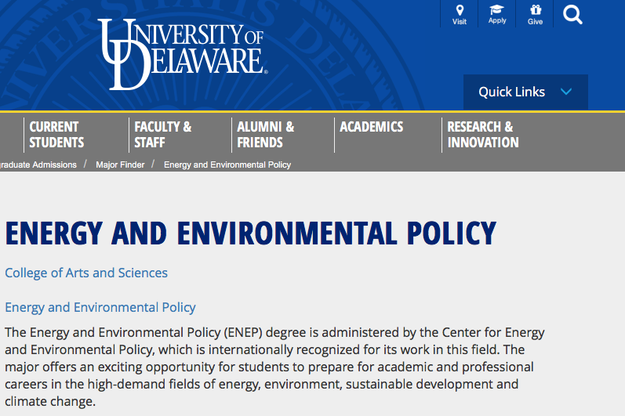Open the Current Students menu
This screenshot has width=625, height=416.
point(56,135)
